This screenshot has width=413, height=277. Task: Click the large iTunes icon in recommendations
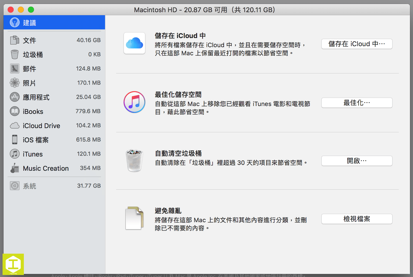(134, 102)
